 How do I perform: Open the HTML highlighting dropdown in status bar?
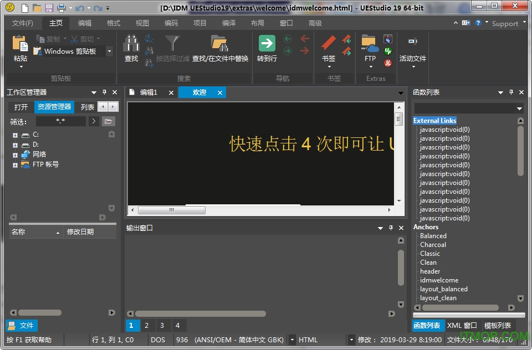351,339
